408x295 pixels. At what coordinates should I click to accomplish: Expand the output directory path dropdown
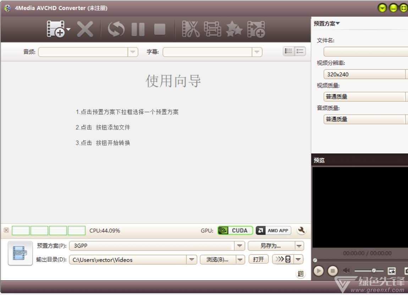(x=192, y=260)
